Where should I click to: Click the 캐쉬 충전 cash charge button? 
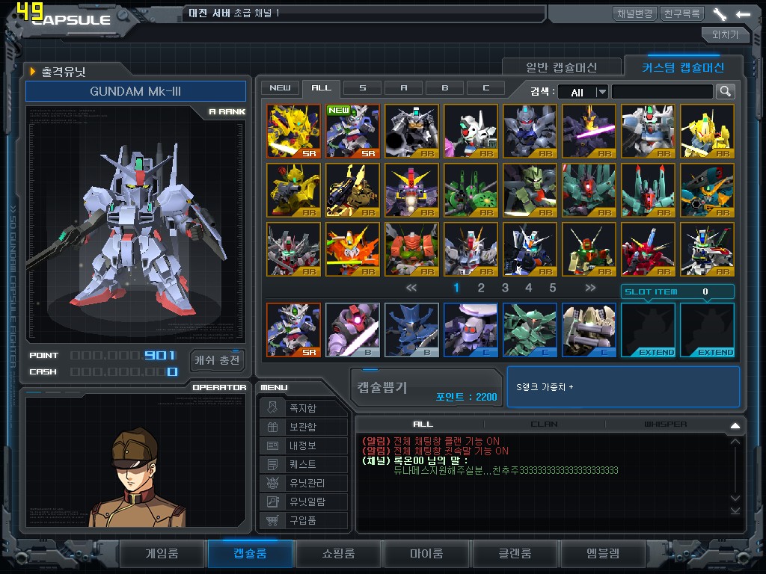tap(217, 359)
